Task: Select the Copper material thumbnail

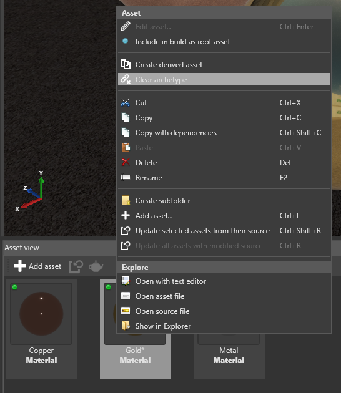Action: 41,314
